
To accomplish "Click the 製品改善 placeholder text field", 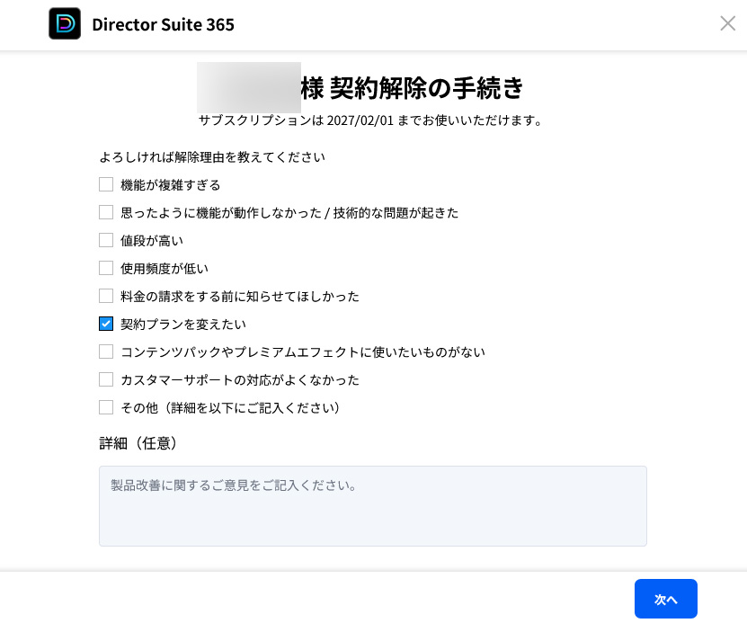I will point(236,485).
